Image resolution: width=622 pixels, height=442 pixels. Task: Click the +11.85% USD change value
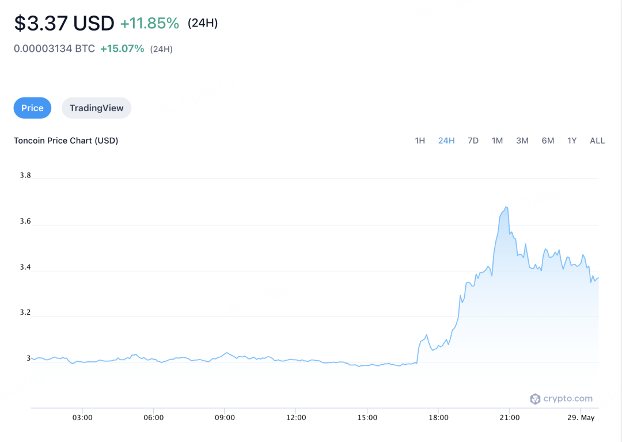tap(150, 24)
